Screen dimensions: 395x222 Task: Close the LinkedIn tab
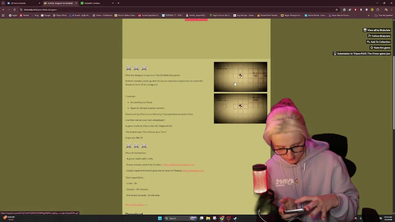coord(39,3)
